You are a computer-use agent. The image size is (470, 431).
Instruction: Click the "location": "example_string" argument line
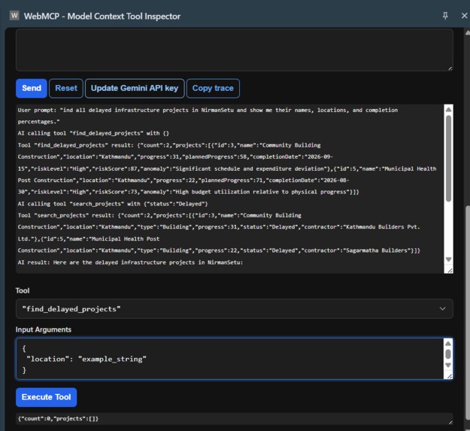click(86, 359)
